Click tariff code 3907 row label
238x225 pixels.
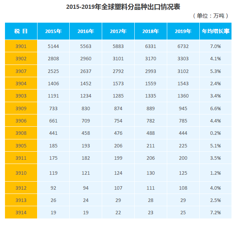21,71
